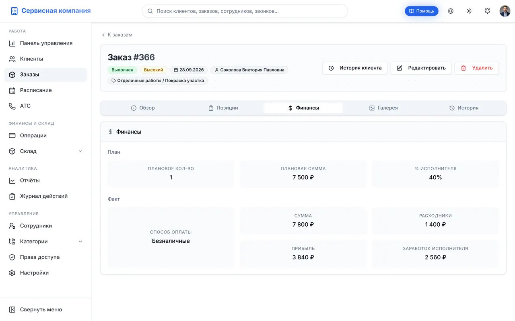Open the user avatar in header
Viewport: 515px width, 321px height.
pyautogui.click(x=505, y=11)
